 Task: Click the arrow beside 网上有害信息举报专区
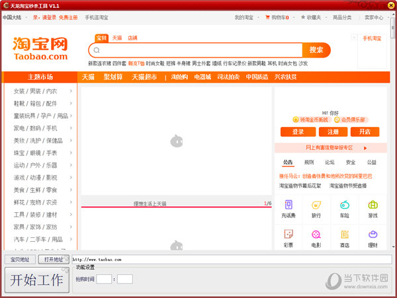(x=365, y=148)
